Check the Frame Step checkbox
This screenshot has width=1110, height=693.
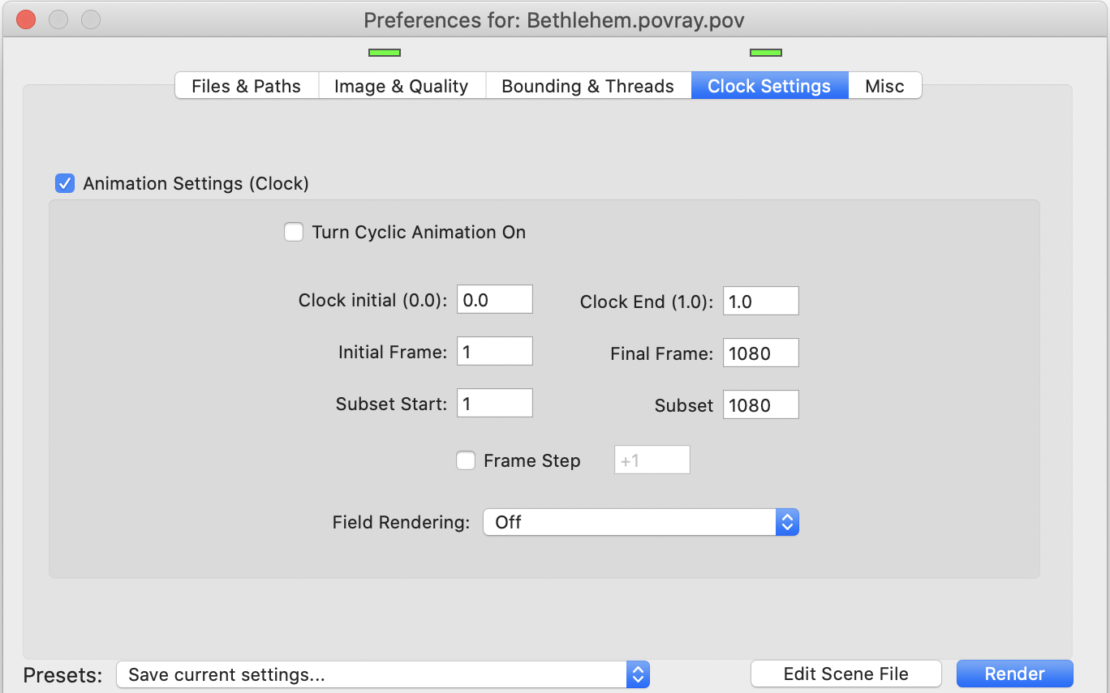point(466,461)
